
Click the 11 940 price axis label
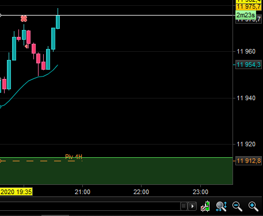coord(246,98)
